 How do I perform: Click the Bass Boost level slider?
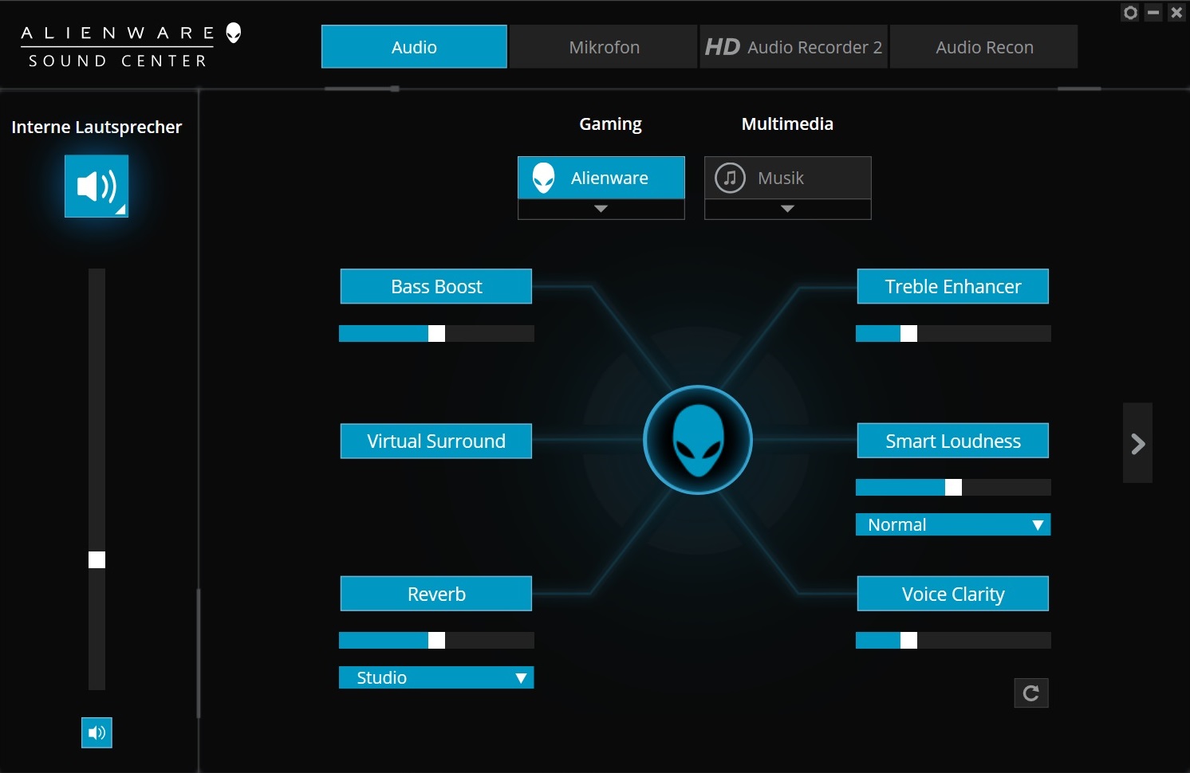pyautogui.click(x=436, y=333)
